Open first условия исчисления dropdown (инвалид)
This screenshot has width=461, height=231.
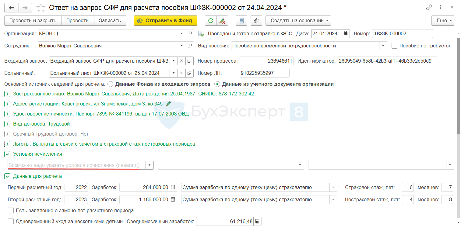(x=150, y=165)
